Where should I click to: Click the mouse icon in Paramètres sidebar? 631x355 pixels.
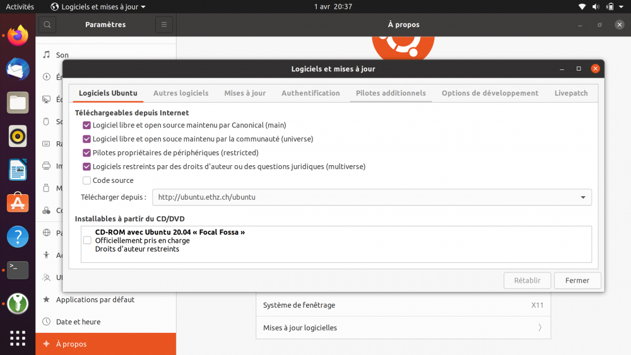(47, 122)
